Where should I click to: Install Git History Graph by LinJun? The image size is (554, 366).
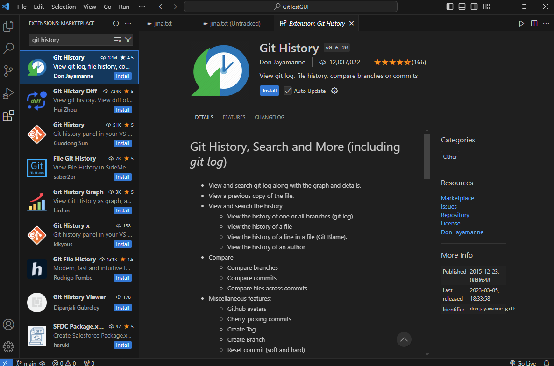tap(122, 211)
